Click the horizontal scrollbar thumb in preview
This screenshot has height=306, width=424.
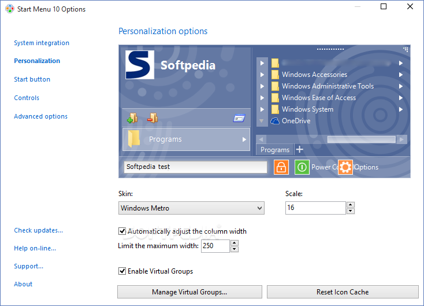click(x=361, y=139)
